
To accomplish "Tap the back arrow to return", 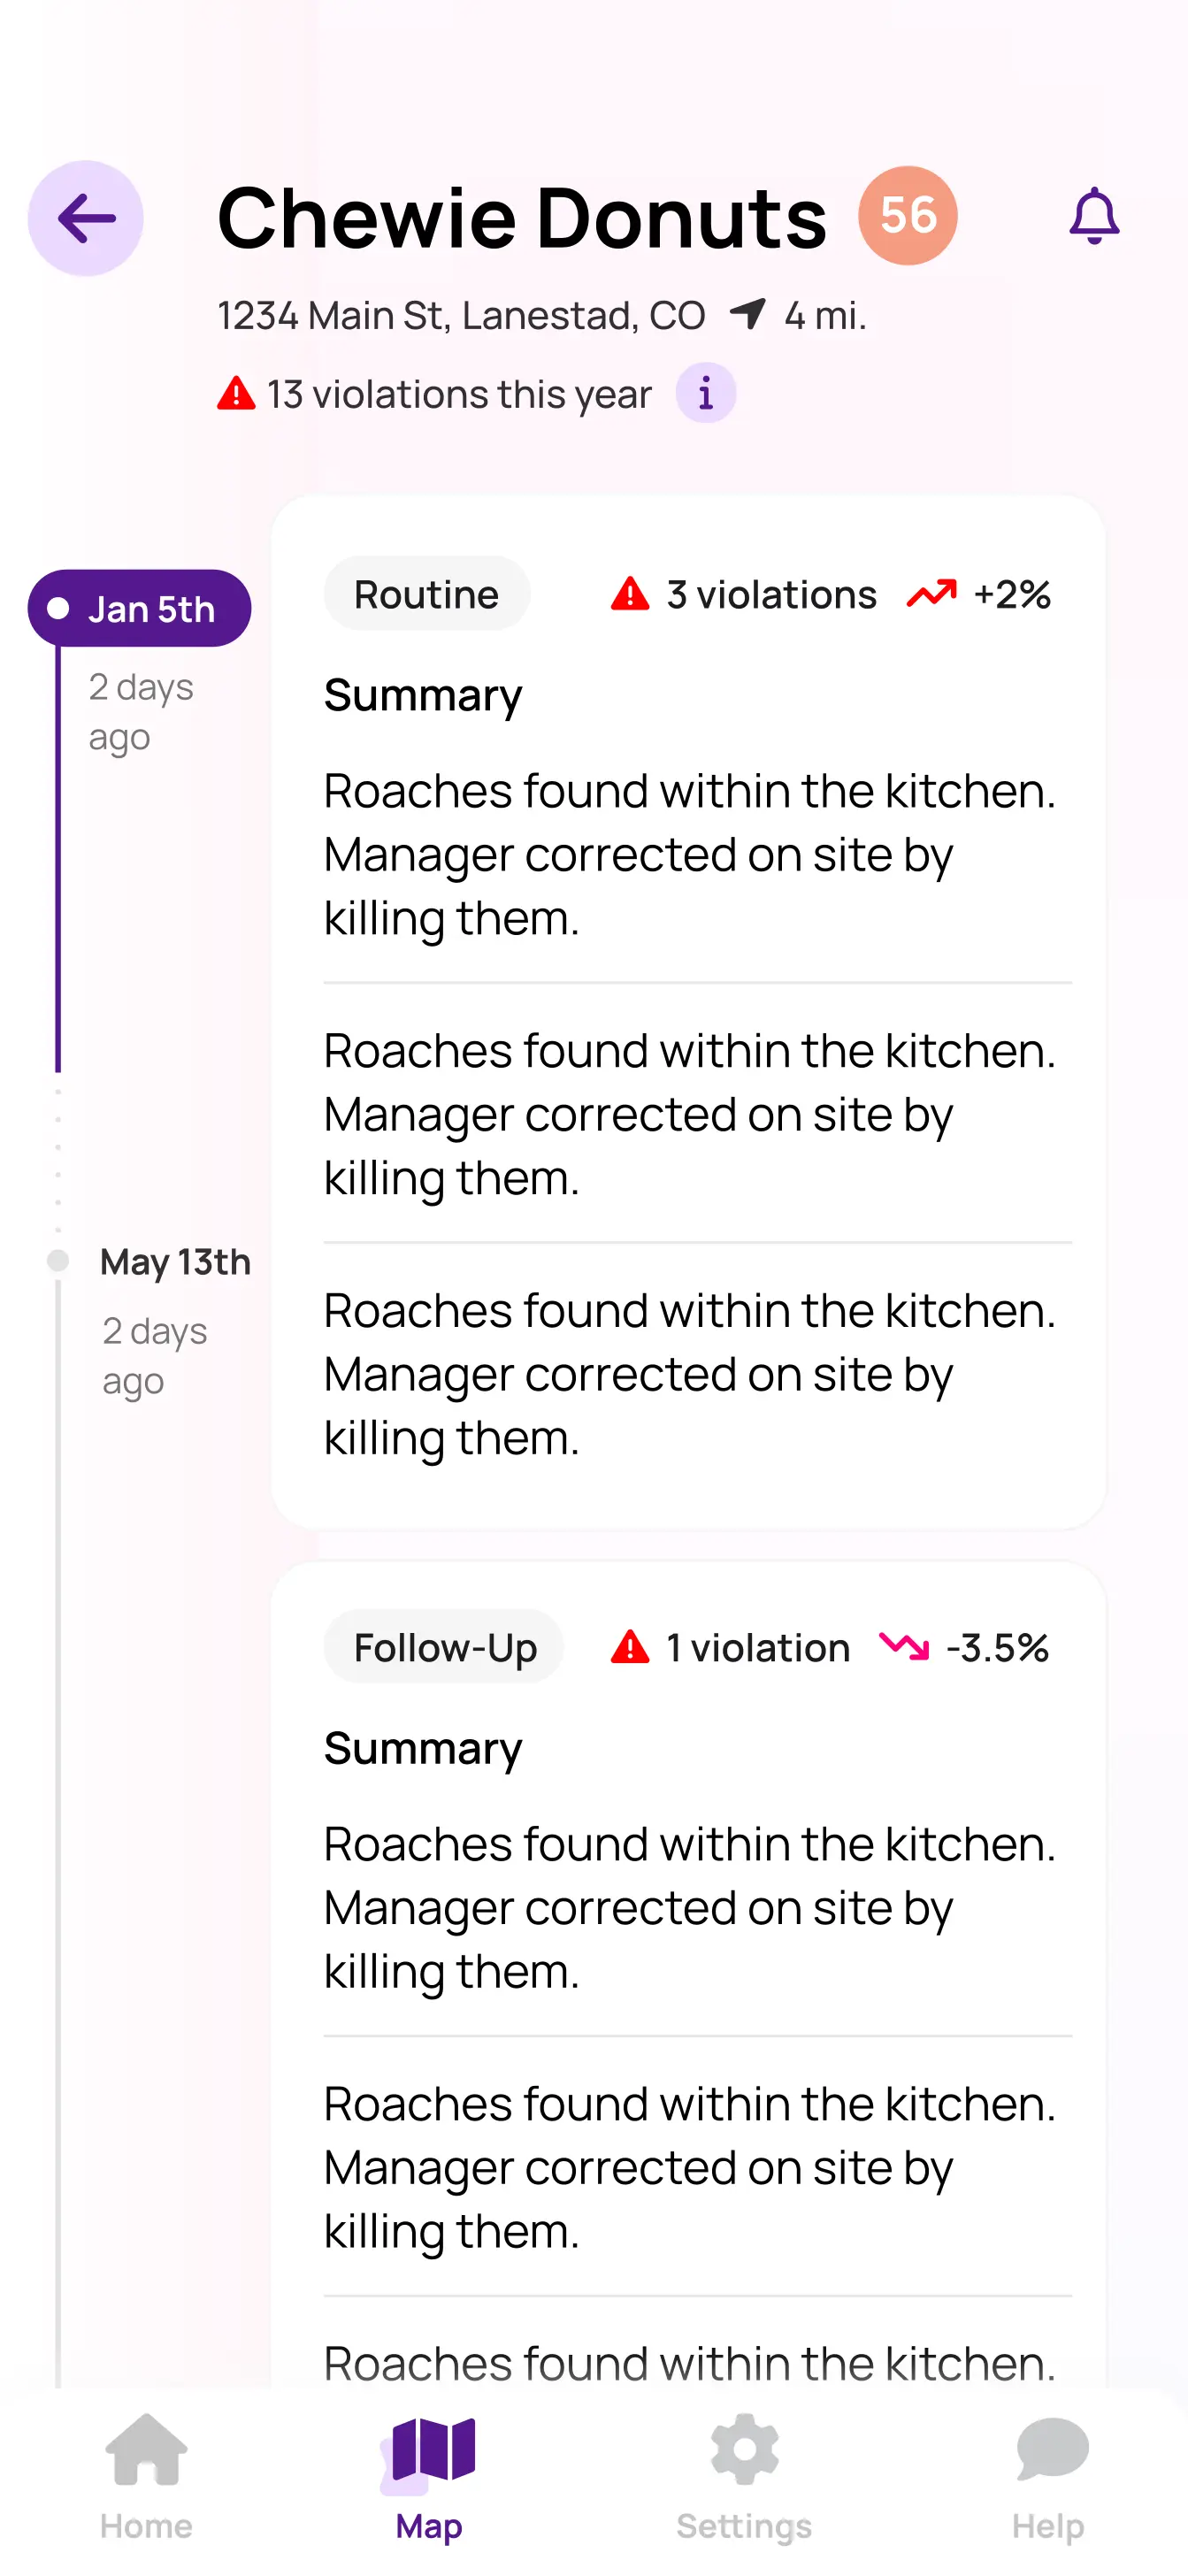I will [x=84, y=218].
